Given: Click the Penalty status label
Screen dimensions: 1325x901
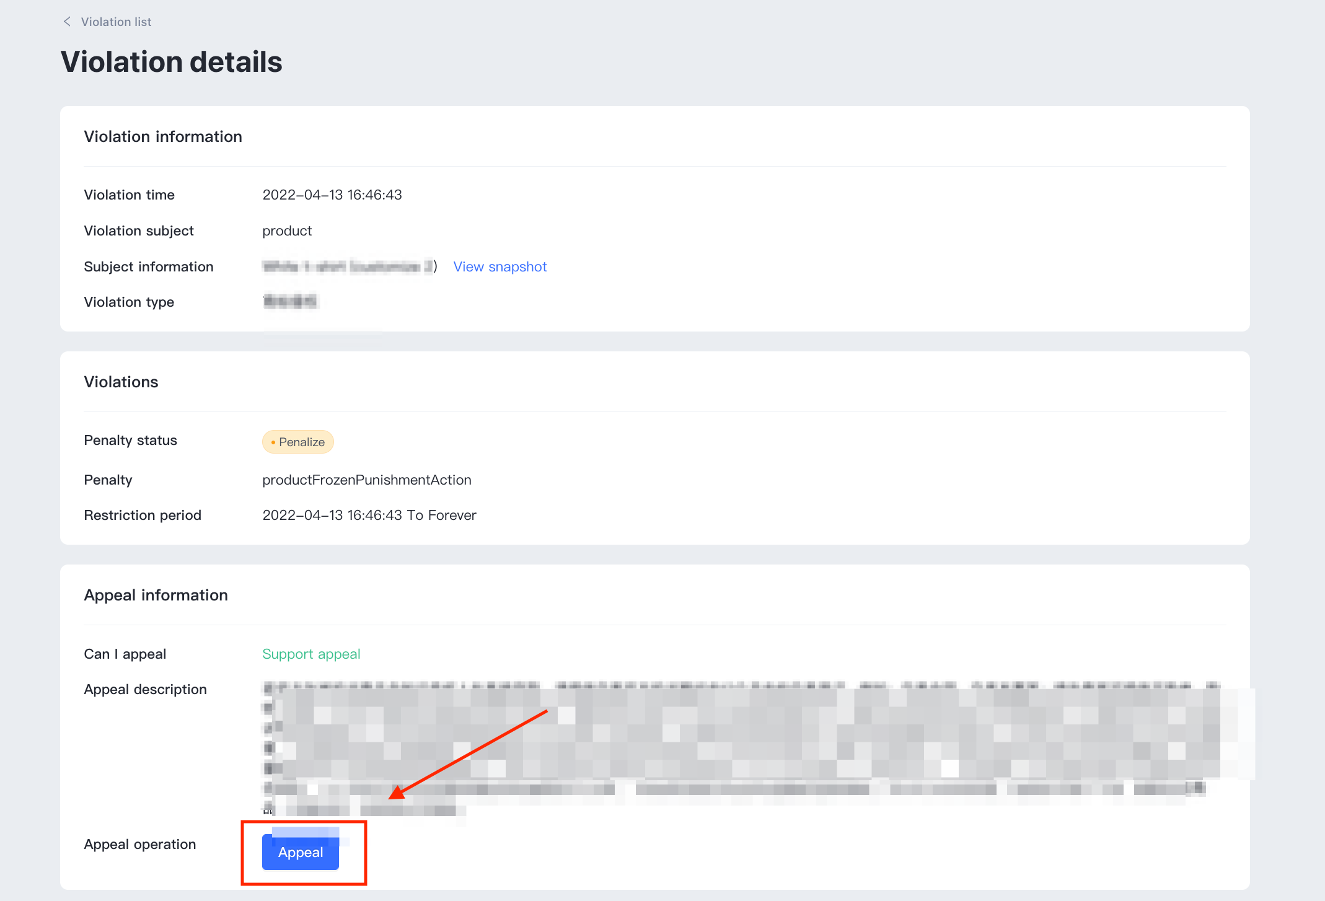Looking at the screenshot, I should (130, 440).
